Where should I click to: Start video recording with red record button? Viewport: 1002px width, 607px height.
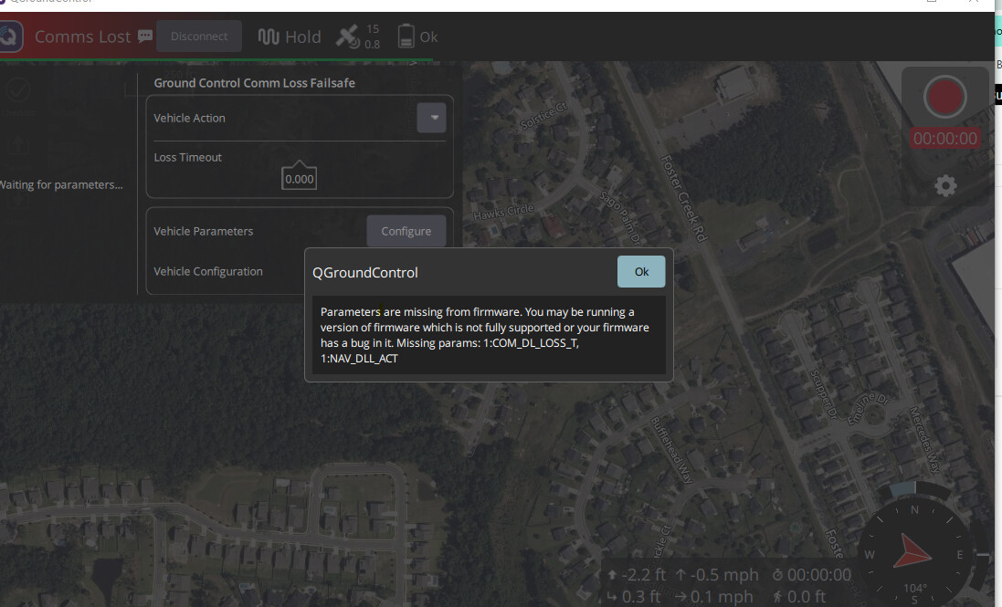point(944,97)
